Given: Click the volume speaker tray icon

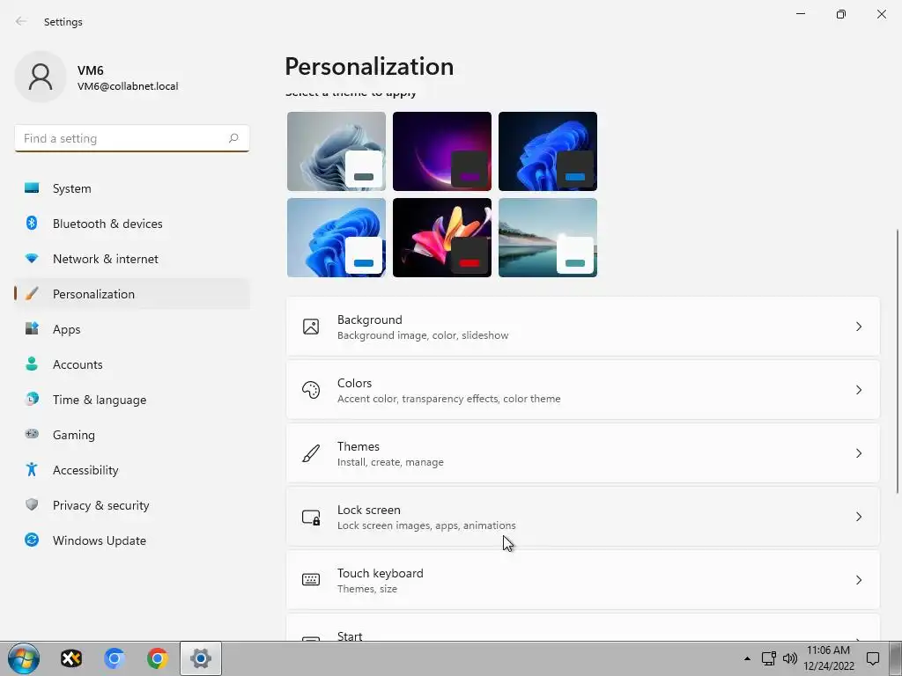Looking at the screenshot, I should tap(790, 658).
